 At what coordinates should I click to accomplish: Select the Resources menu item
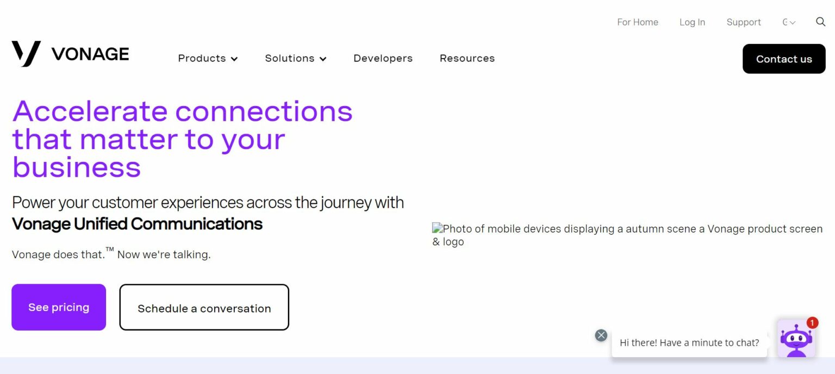click(x=467, y=58)
